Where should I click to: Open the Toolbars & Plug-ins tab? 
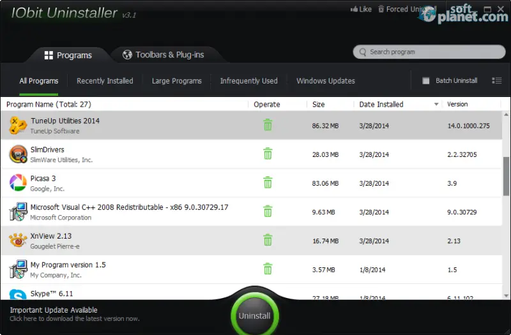tap(164, 55)
